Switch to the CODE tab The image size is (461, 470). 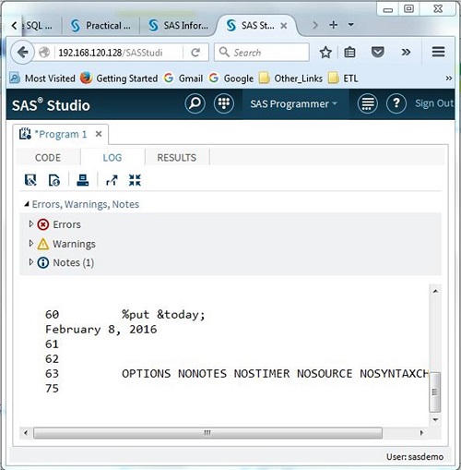tap(48, 158)
